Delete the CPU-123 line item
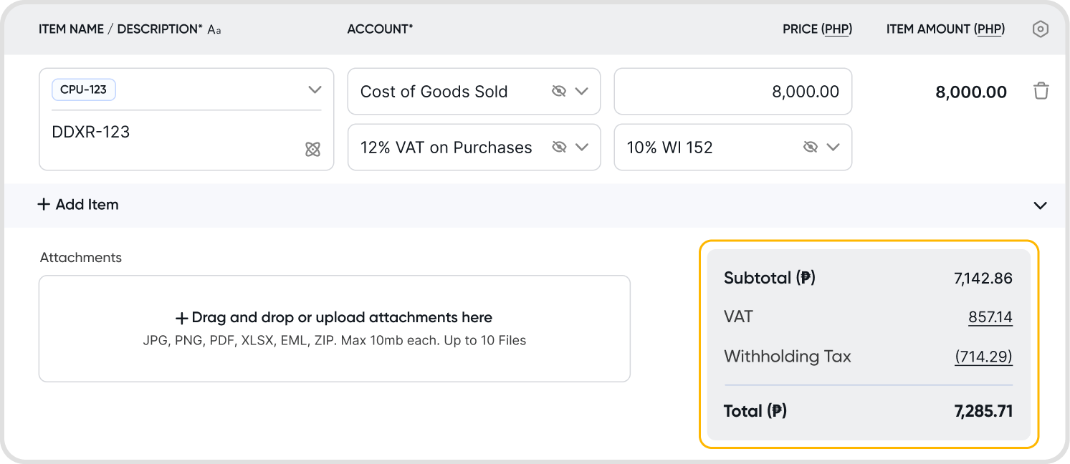 (1041, 91)
